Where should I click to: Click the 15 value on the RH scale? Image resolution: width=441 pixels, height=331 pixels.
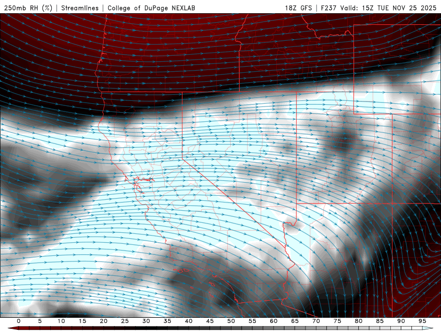click(x=82, y=321)
